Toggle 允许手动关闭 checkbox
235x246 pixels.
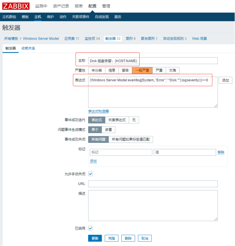pyautogui.click(x=91, y=174)
